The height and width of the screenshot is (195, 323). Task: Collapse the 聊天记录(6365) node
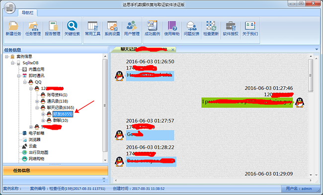(37, 107)
